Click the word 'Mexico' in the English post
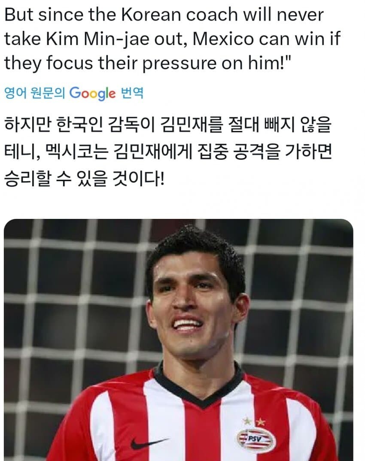Image resolution: width=365 pixels, height=461 pixels. click(223, 39)
